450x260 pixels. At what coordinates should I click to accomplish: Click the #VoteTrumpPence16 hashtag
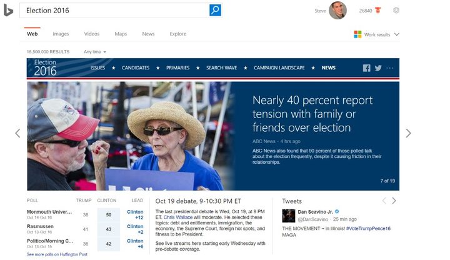pyautogui.click(x=368, y=228)
